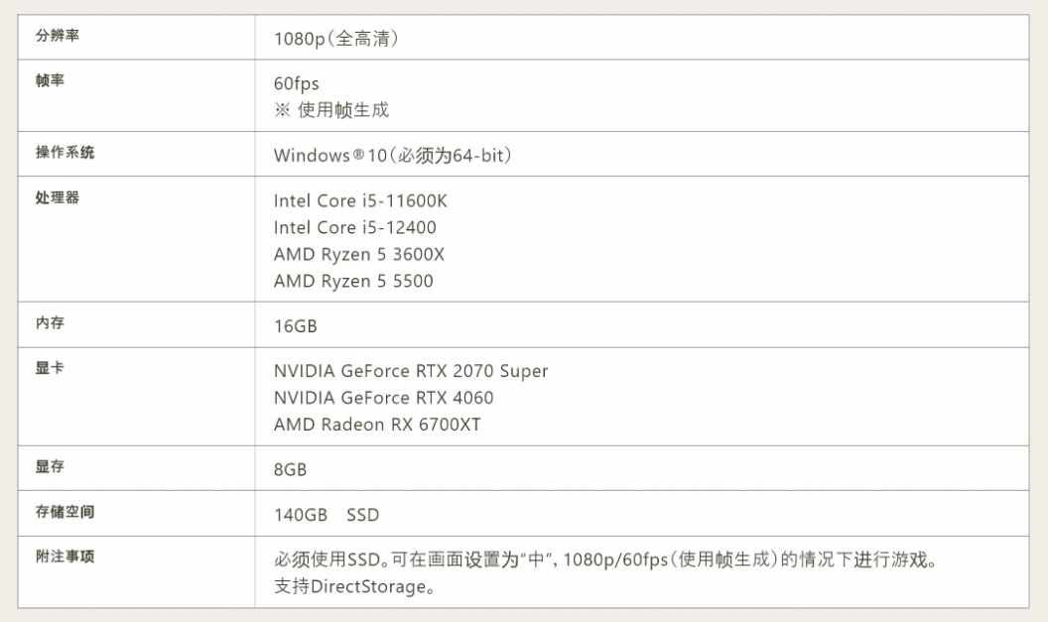Click AMD Ryzen 5 3600X entry
The image size is (1048, 622).
[x=359, y=255]
